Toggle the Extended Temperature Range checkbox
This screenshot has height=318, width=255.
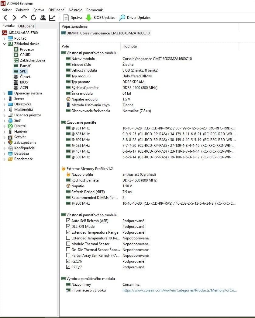point(68,232)
